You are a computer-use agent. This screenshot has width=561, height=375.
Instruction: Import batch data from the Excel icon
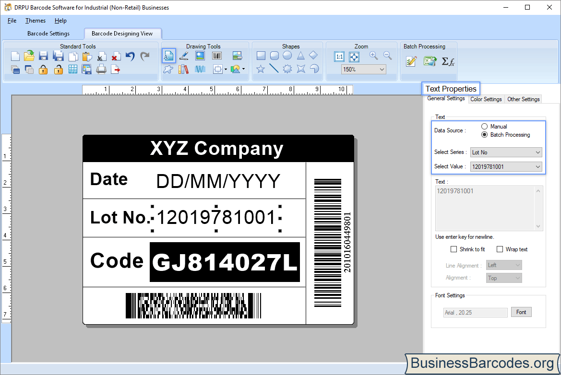pos(430,61)
